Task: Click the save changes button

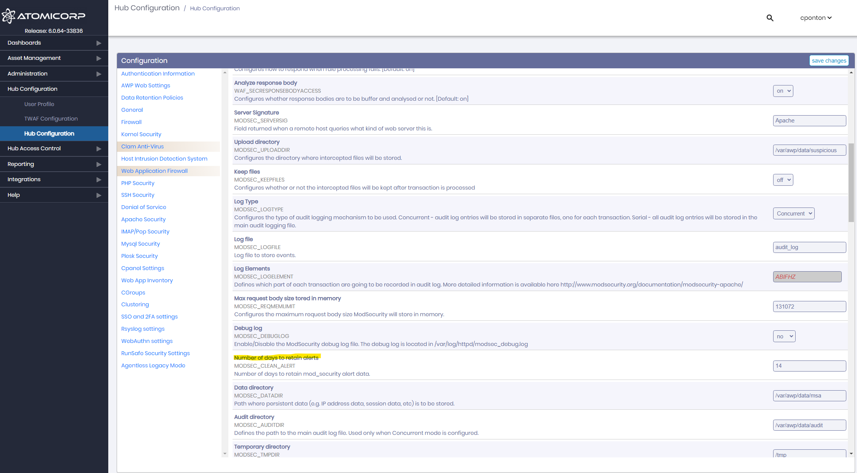Action: 829,60
